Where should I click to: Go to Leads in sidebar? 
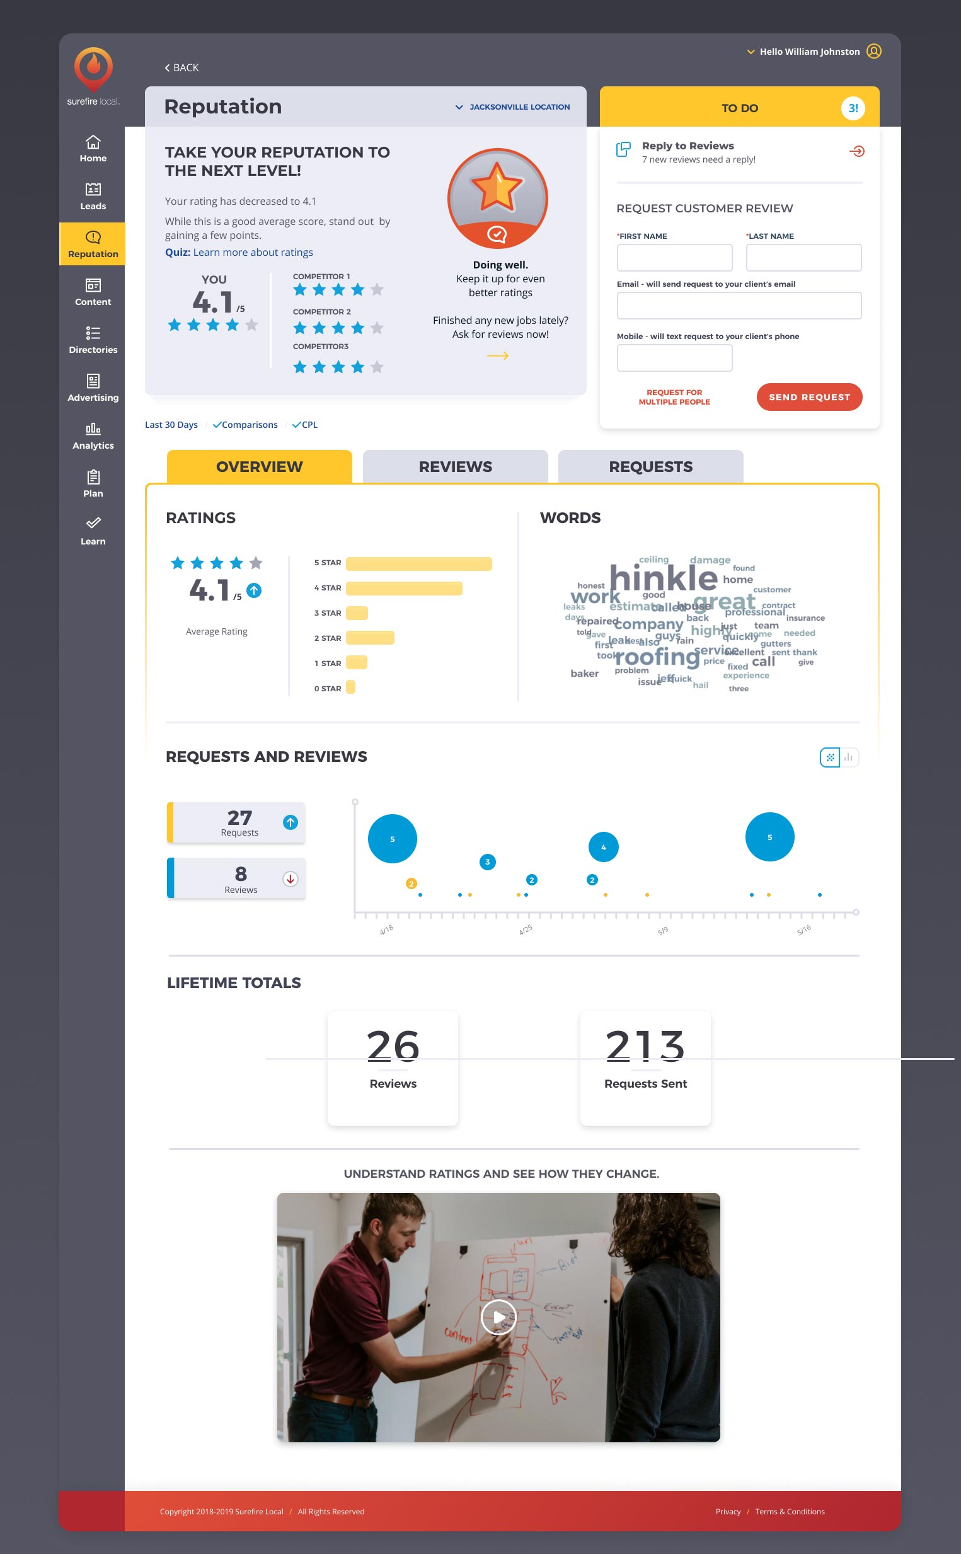pos(93,190)
